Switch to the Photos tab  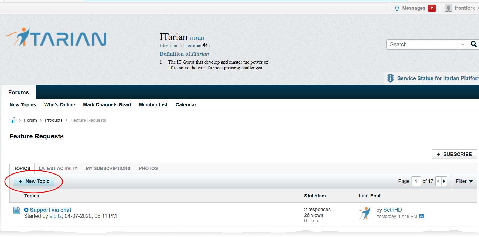[148, 168]
